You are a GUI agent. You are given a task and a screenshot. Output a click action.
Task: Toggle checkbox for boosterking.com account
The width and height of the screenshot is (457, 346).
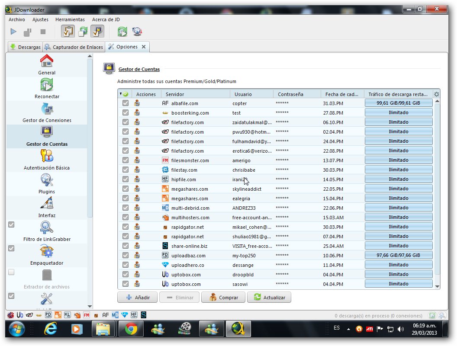coord(126,113)
